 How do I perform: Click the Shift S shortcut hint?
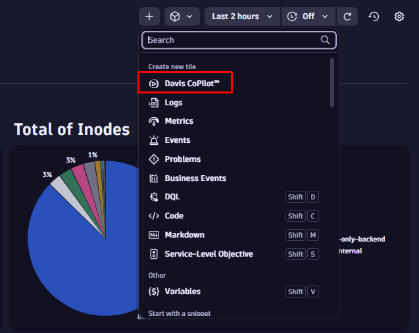point(302,254)
